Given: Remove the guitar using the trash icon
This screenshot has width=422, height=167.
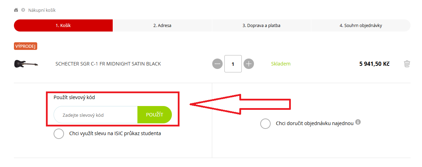Looking at the screenshot, I should click(x=407, y=64).
